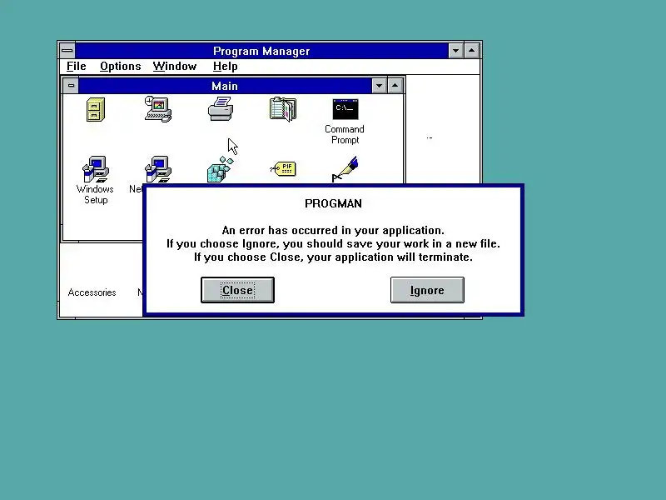This screenshot has width=666, height=500.
Task: Open the Print Manager printer icon
Action: pos(221,109)
